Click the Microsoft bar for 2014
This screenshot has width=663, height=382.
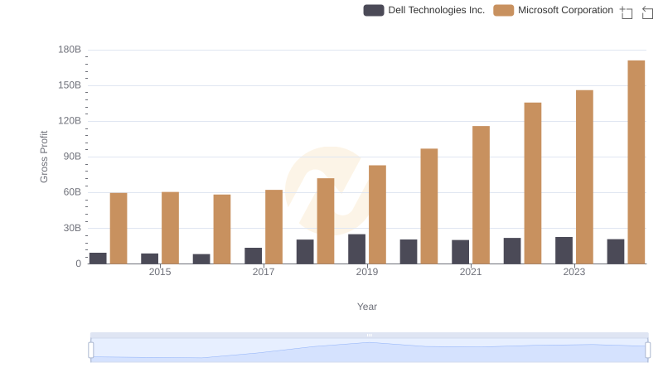[119, 228]
